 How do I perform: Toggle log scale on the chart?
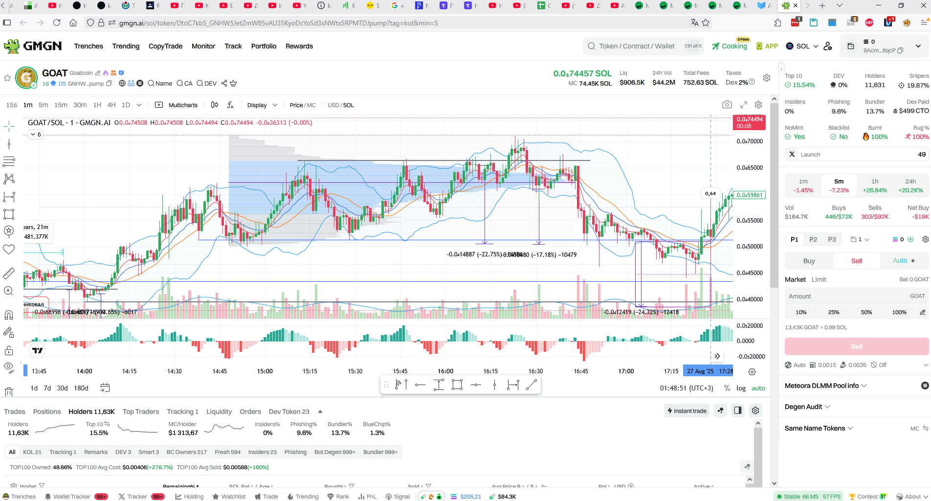(x=741, y=388)
